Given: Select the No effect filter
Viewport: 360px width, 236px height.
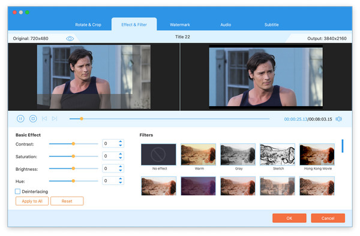Looking at the screenshot, I should click(158, 155).
